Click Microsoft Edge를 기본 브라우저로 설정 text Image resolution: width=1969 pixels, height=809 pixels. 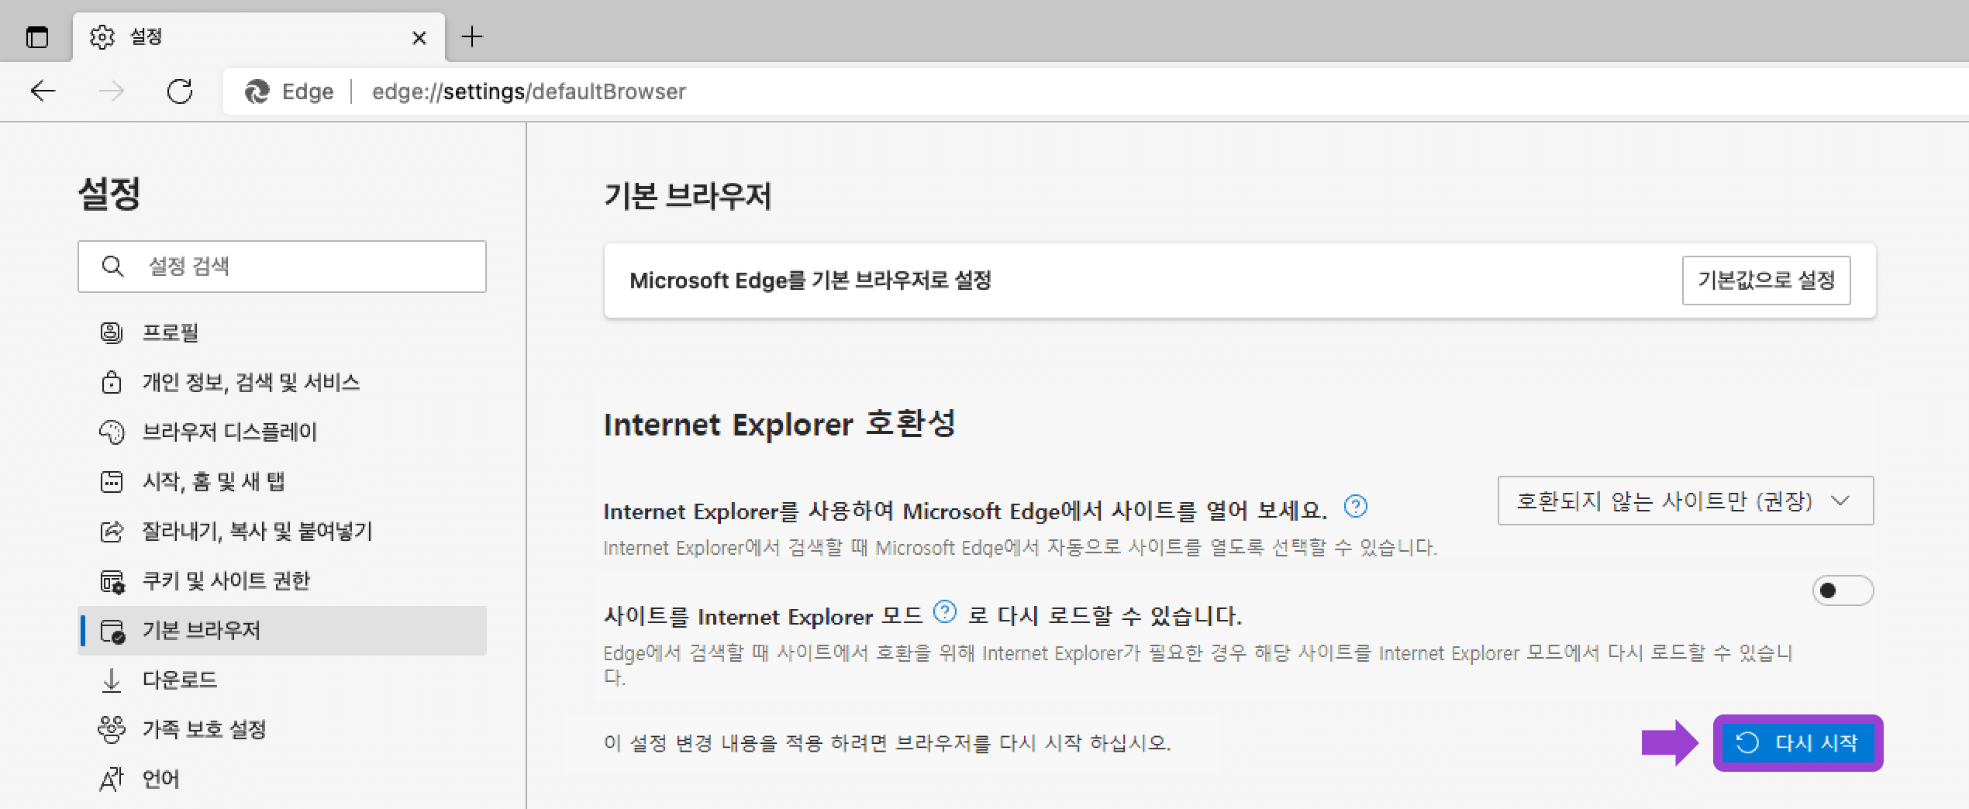810,280
